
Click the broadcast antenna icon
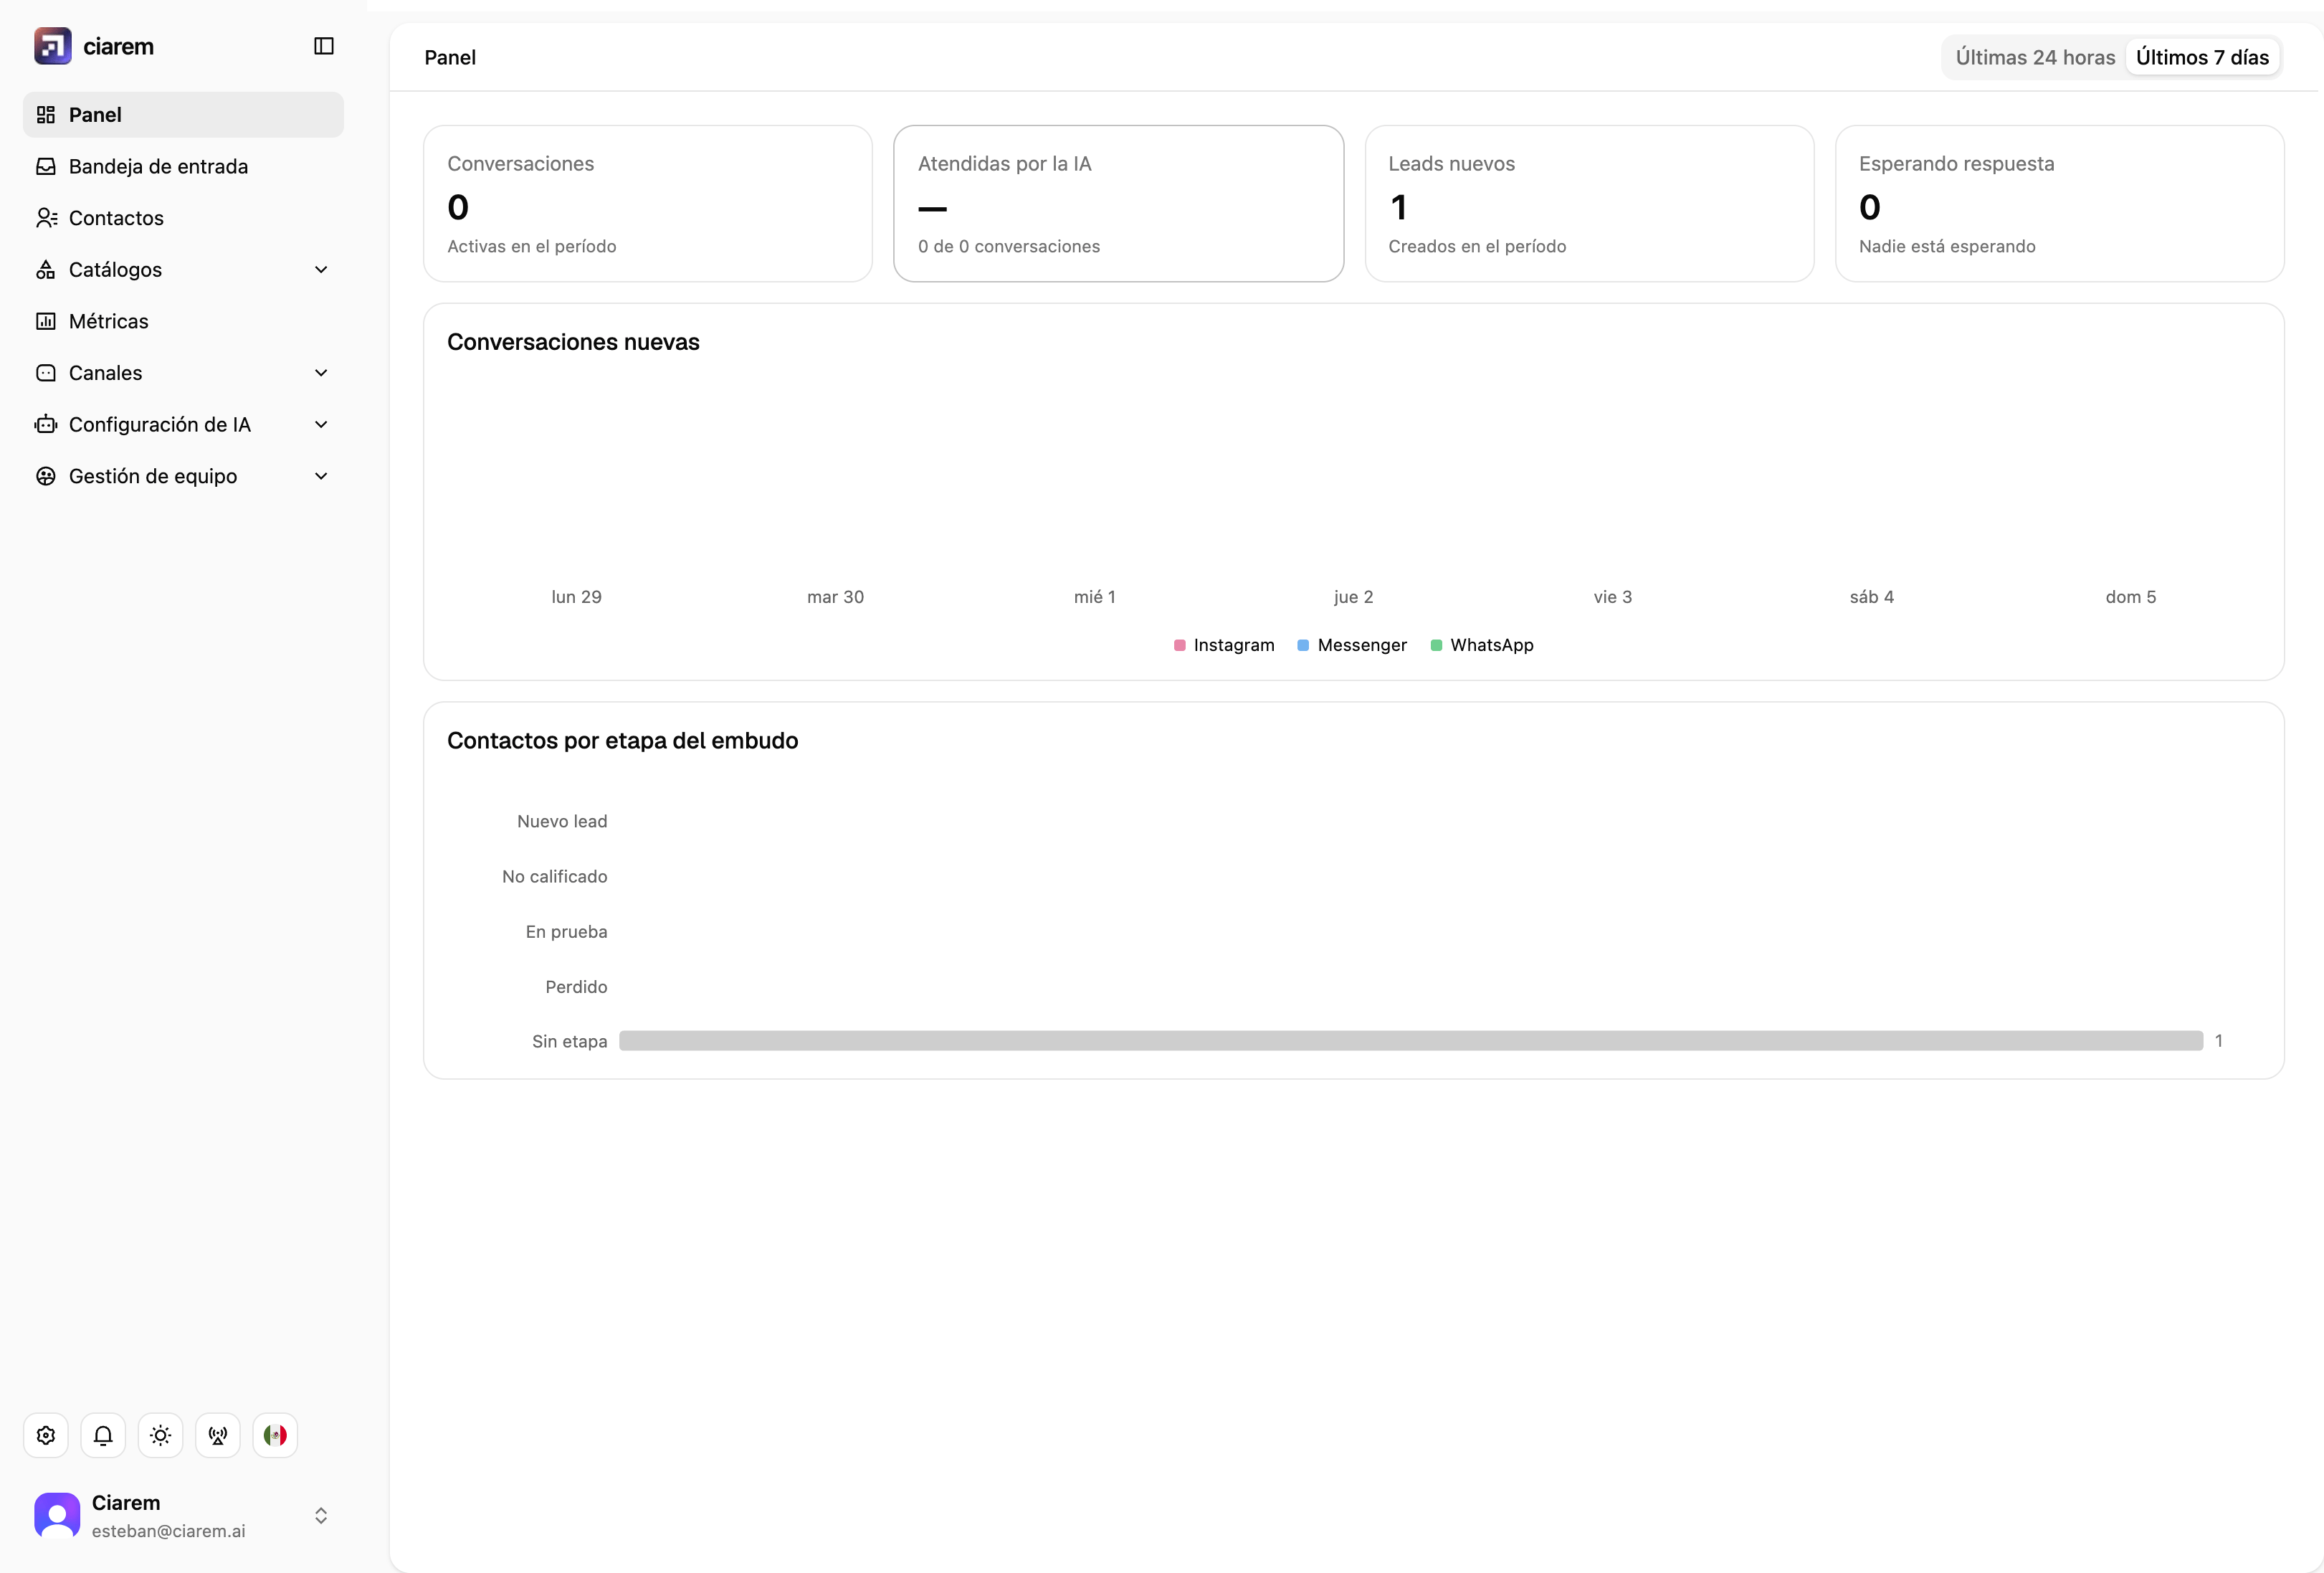click(x=218, y=1435)
